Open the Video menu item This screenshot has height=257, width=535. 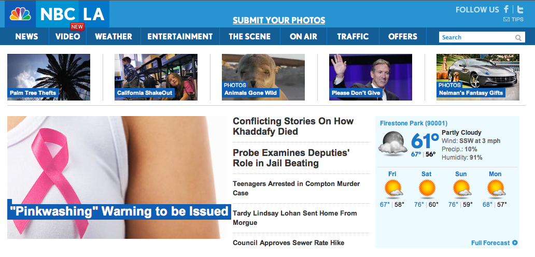click(x=67, y=36)
